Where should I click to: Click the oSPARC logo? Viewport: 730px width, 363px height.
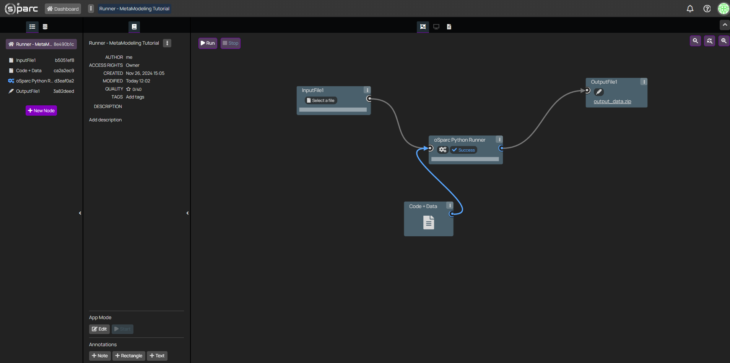[21, 8]
